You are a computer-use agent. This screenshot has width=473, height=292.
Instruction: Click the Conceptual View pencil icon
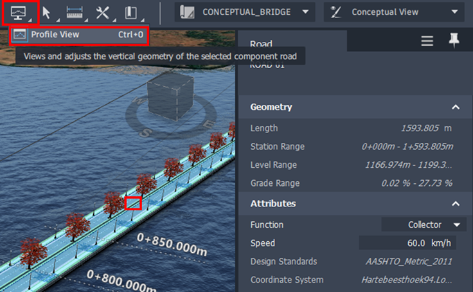(335, 12)
